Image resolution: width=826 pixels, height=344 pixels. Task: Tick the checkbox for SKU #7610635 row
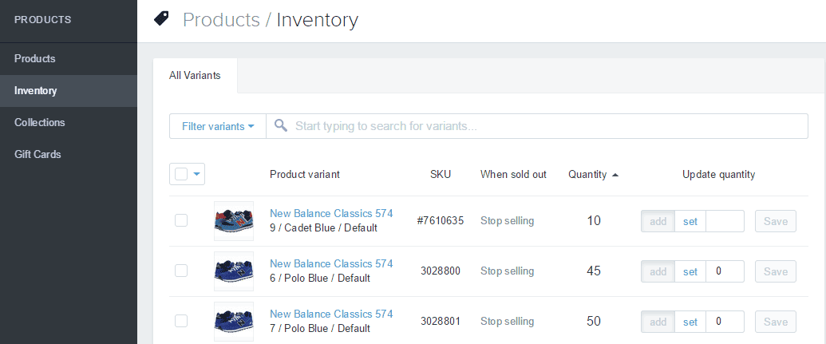[x=181, y=220]
